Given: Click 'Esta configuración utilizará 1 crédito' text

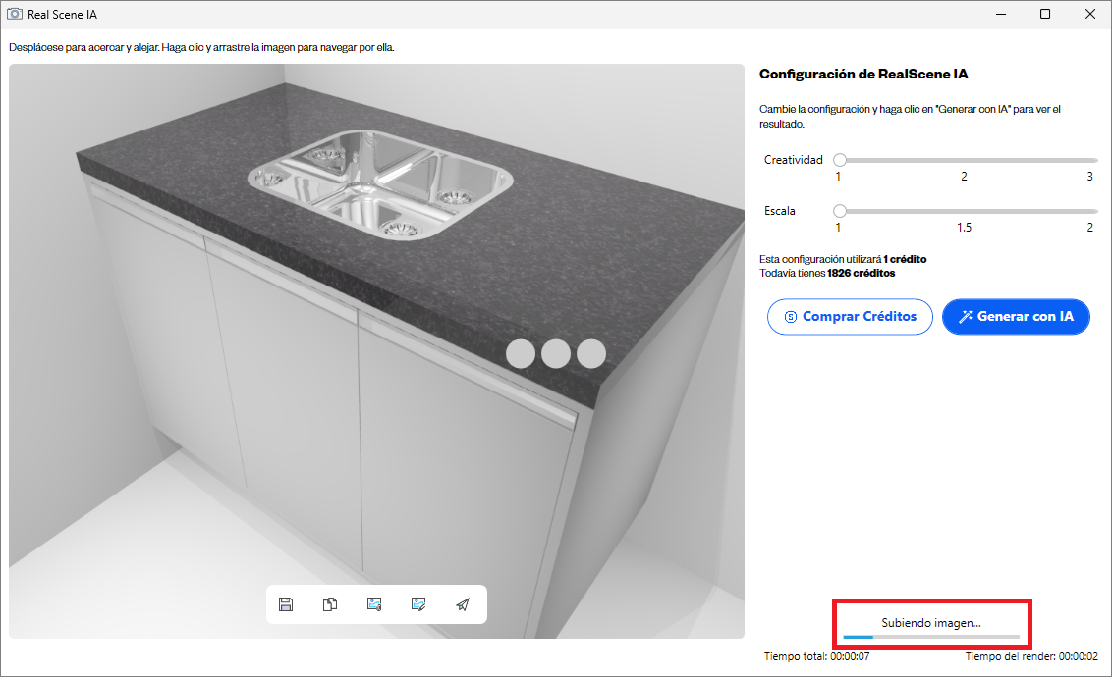Looking at the screenshot, I should [x=843, y=259].
